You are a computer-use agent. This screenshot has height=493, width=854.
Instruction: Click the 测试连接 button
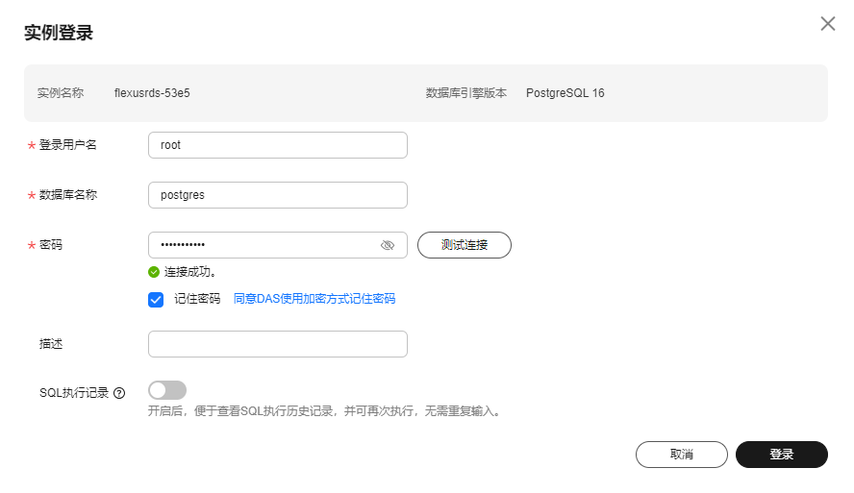pyautogui.click(x=465, y=245)
